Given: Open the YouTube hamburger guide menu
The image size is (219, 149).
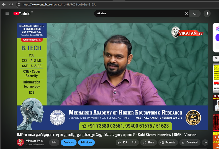Looking at the screenshot, I should click(x=7, y=13).
